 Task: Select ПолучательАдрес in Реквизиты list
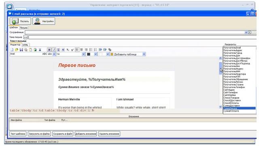(x=233, y=50)
